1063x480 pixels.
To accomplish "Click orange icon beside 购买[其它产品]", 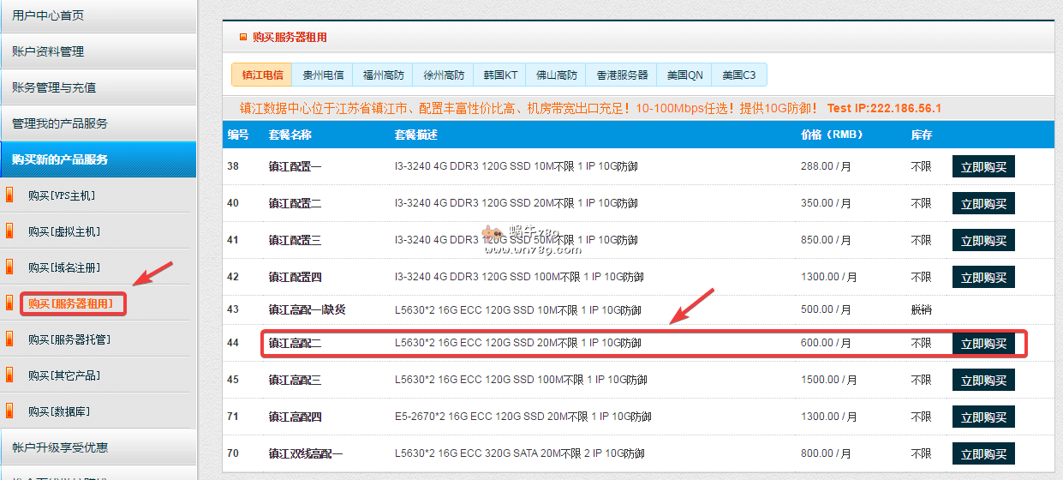I will 10,375.
